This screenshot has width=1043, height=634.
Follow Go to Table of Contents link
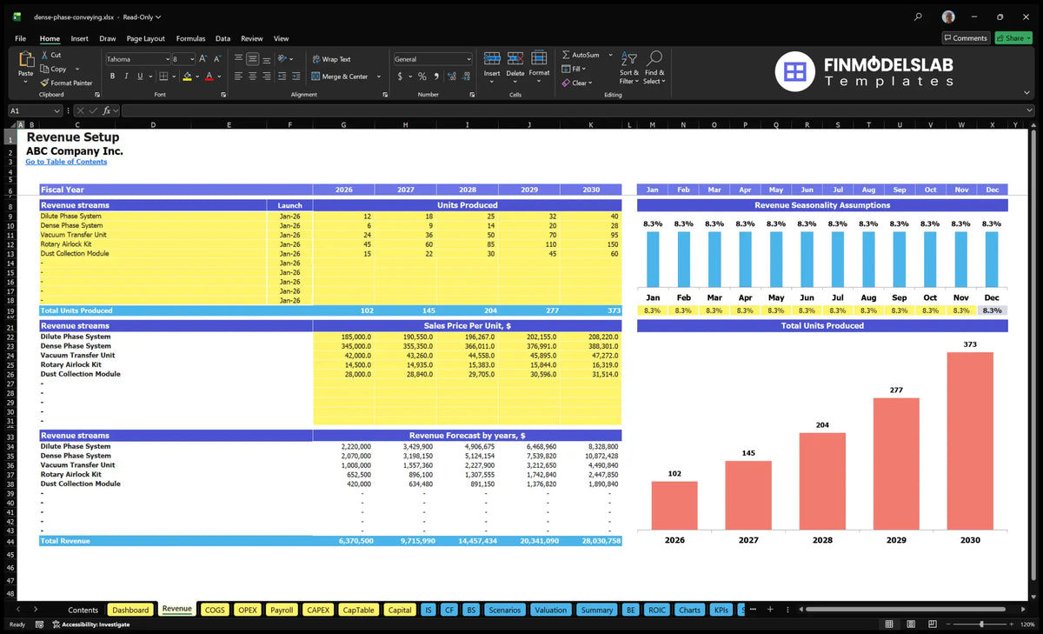pos(66,162)
